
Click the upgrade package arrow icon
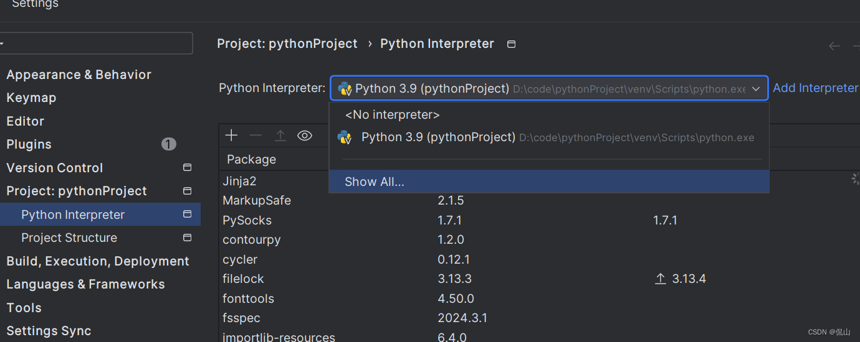click(280, 136)
